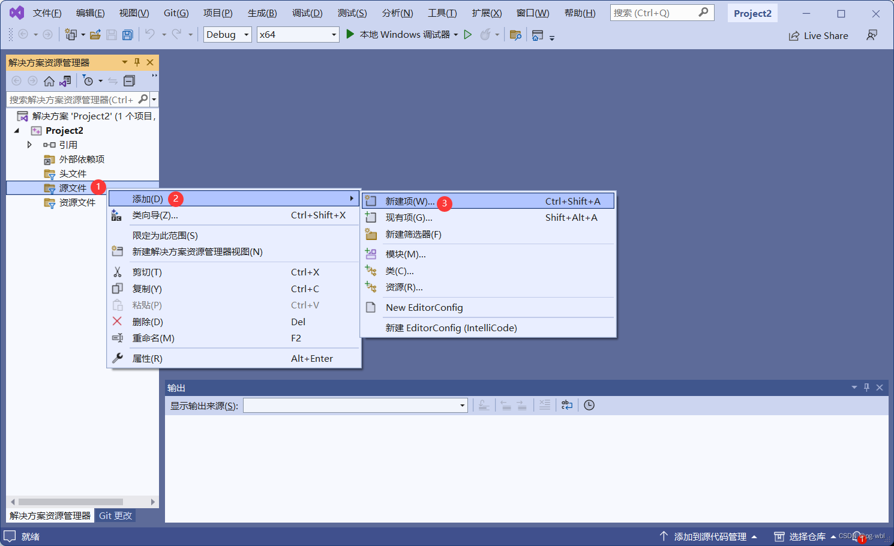Pin the 解决方案资源管理器 panel
Image resolution: width=894 pixels, height=546 pixels.
click(x=137, y=62)
